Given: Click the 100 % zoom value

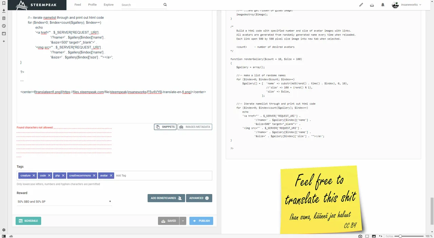Looking at the screenshot, I should 429,236.
